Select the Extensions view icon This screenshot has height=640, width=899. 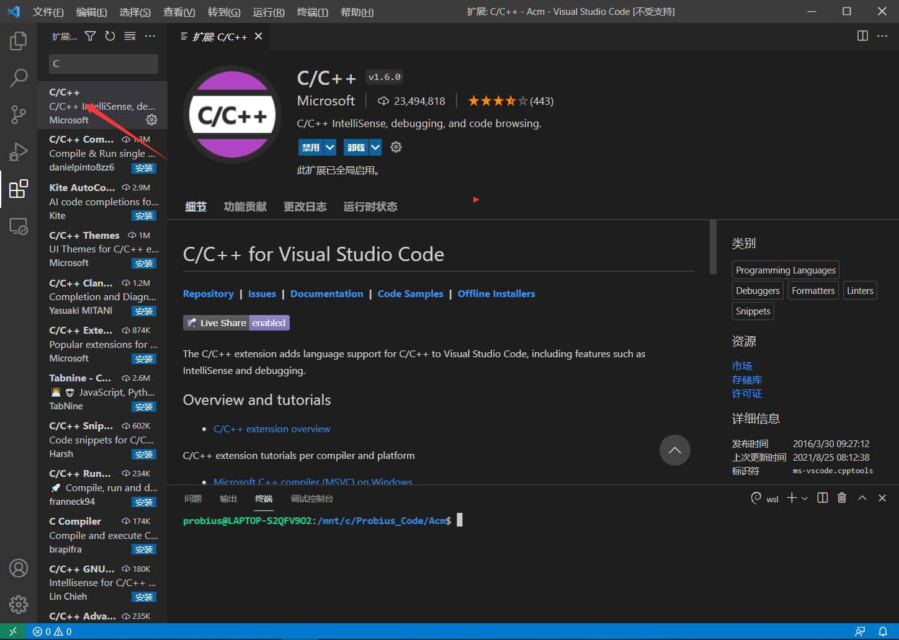[19, 189]
